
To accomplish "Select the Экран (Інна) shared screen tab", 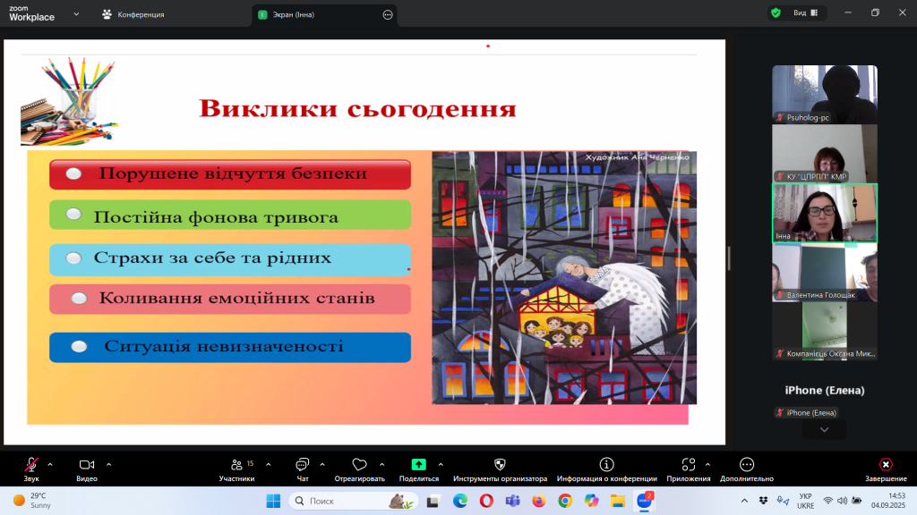I will click(x=324, y=14).
